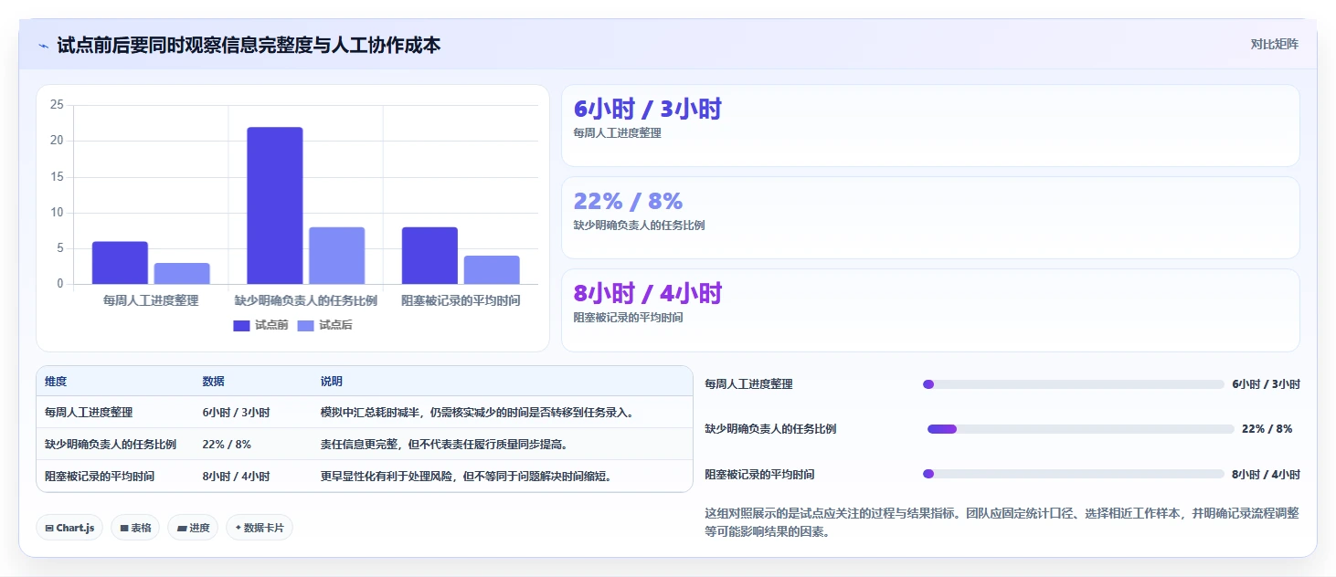Image resolution: width=1336 pixels, height=577 pixels.
Task: Click the x-axis label 缺少明确负责人的任务比例
Action: coord(306,300)
